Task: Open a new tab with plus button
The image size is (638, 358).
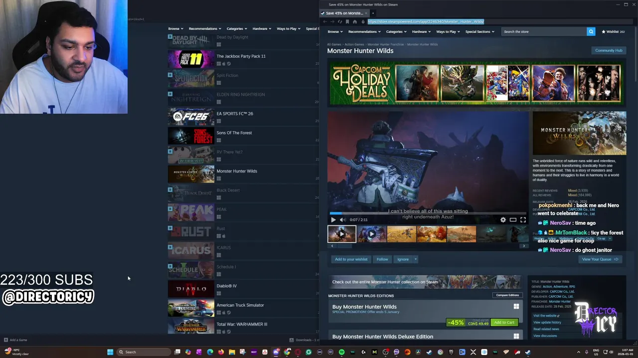Action: click(x=373, y=13)
